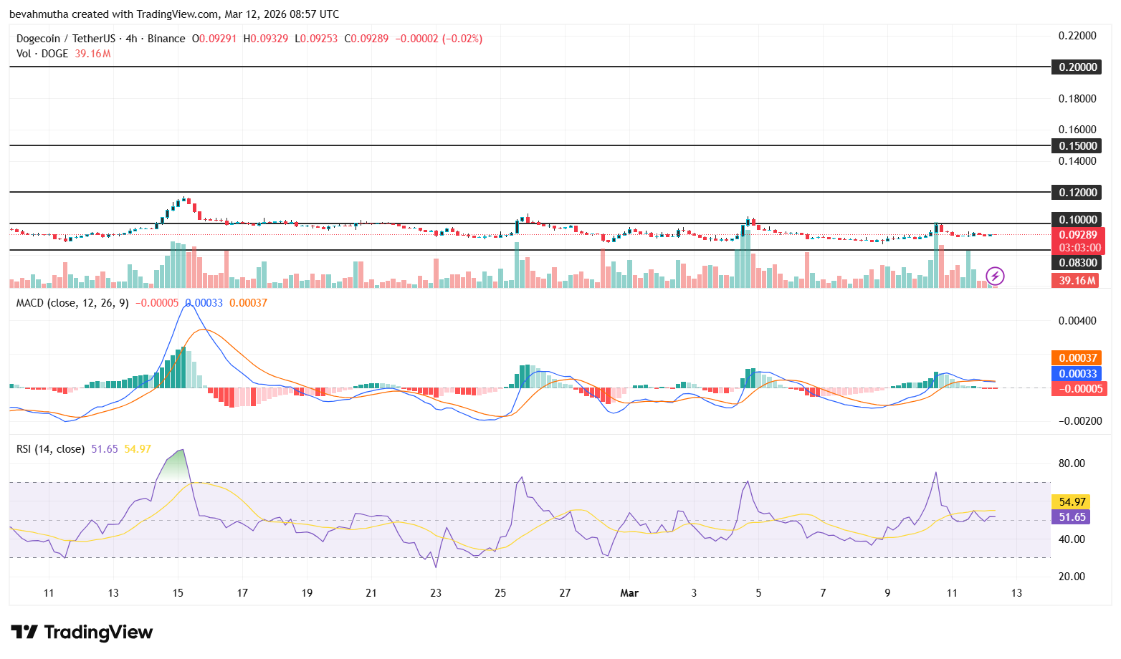Image resolution: width=1121 pixels, height=659 pixels.
Task: Click the open price value O0.09291
Action: point(215,38)
